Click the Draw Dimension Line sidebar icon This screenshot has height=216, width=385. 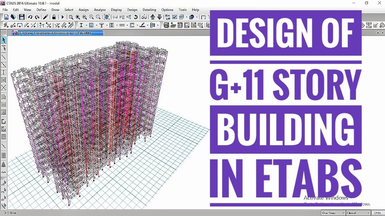click(x=4, y=145)
